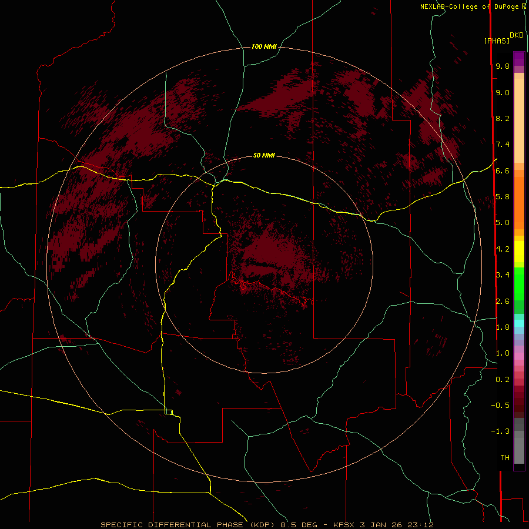
Task: Select the 9.0 value on the legend
Action: [x=503, y=92]
